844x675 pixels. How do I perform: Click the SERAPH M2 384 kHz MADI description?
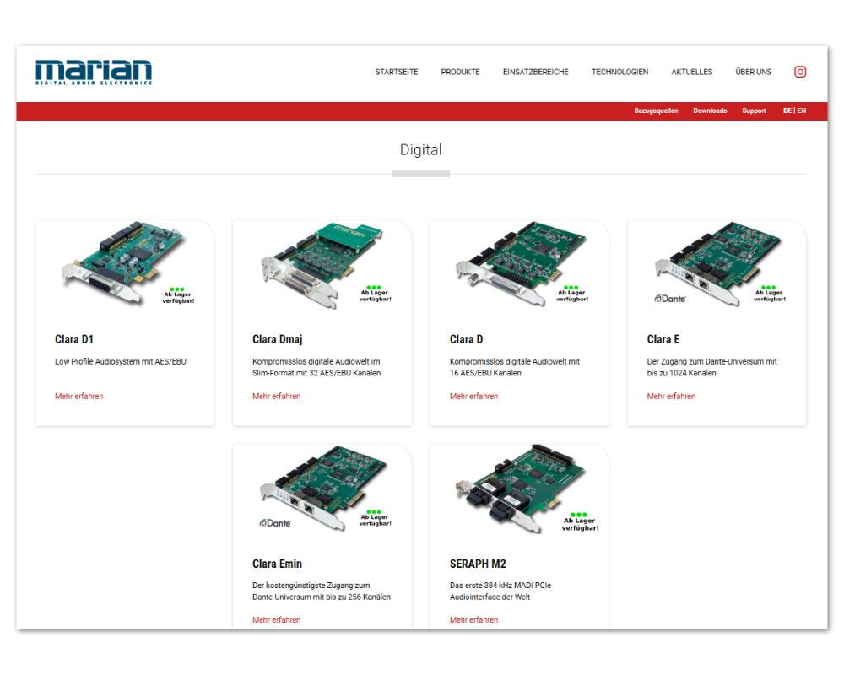(x=500, y=591)
